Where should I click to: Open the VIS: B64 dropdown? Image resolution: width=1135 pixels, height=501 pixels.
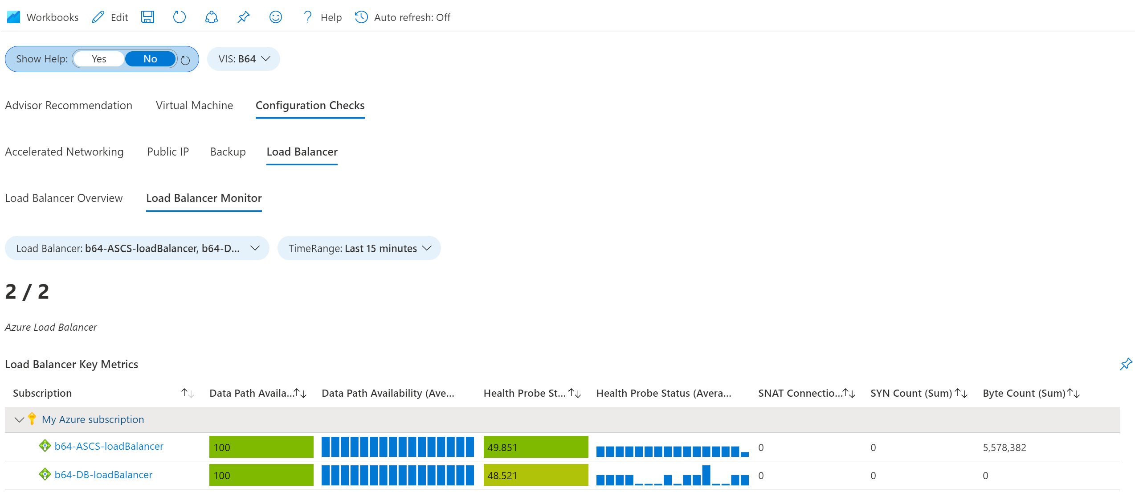pos(244,59)
